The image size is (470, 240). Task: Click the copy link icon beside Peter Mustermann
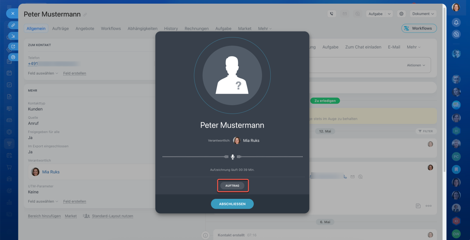pyautogui.click(x=85, y=15)
